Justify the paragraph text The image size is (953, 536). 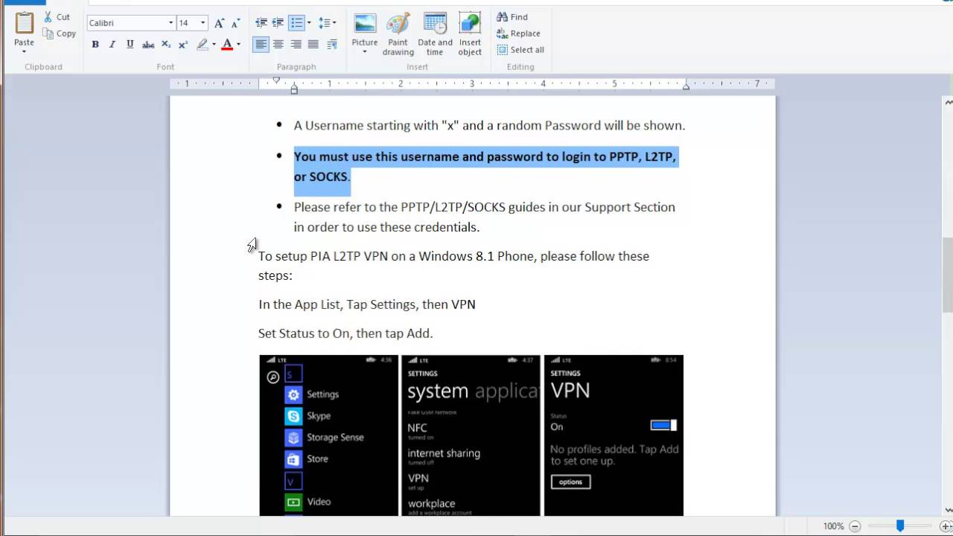[x=313, y=45]
